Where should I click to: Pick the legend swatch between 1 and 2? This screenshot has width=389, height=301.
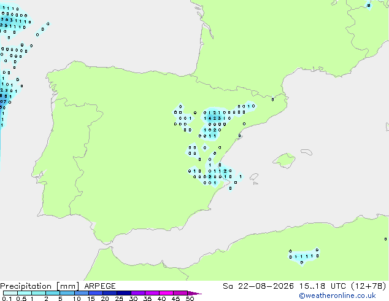[x=39, y=293]
